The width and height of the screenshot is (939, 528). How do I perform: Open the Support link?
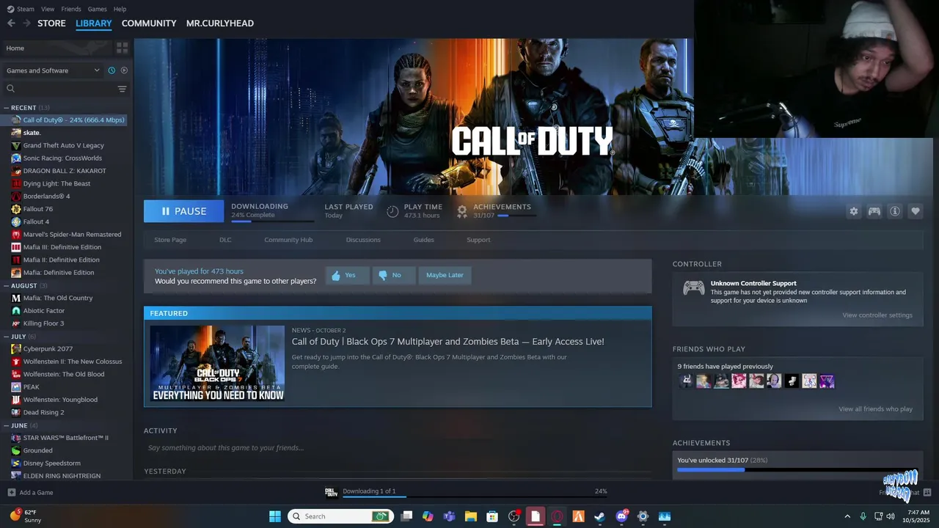coord(478,240)
